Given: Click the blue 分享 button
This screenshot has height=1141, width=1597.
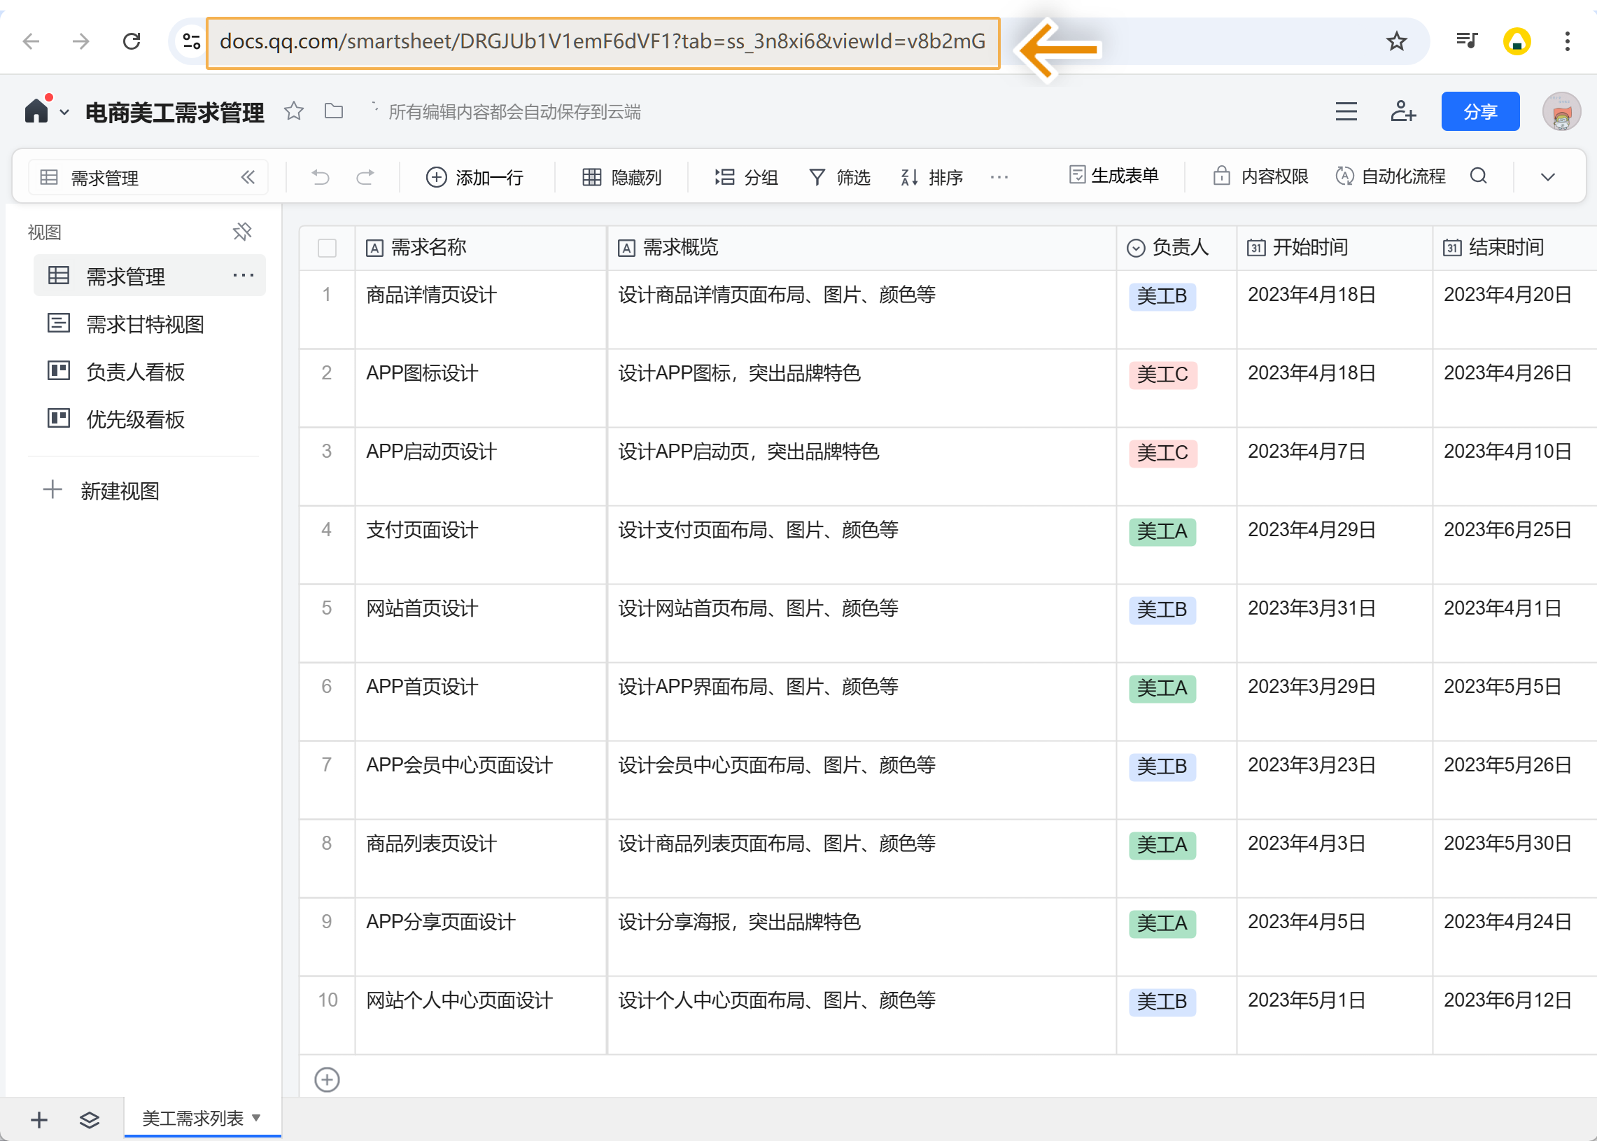Looking at the screenshot, I should coord(1479,111).
